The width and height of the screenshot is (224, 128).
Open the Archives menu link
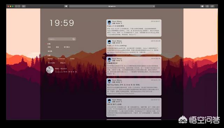click(61, 59)
